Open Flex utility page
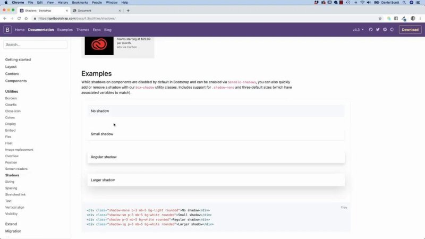 (8, 137)
